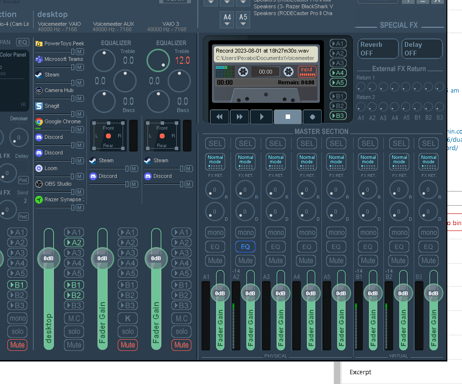Start recording with the record button
This screenshot has height=384, width=462.
313,117
